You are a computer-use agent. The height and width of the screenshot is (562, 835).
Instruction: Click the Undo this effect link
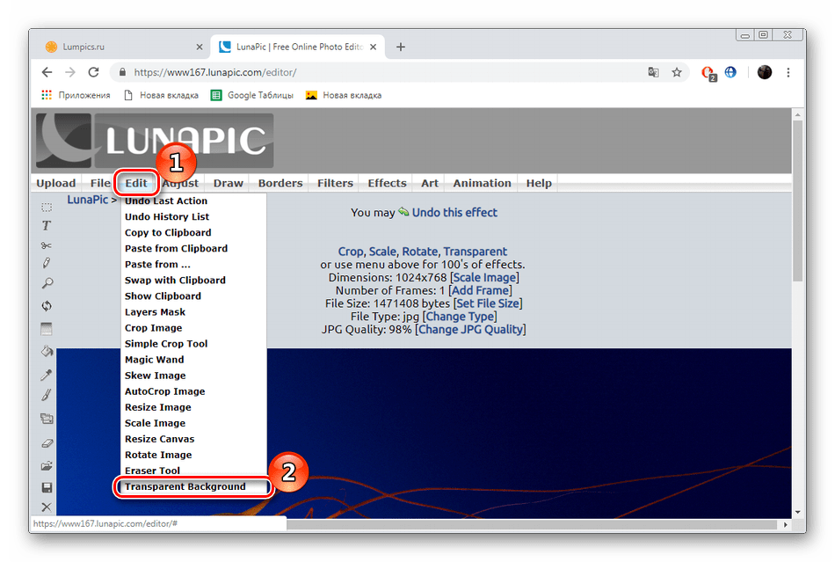point(454,212)
